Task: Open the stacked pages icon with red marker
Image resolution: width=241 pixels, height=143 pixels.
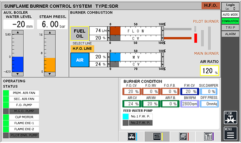Action: coord(183,136)
